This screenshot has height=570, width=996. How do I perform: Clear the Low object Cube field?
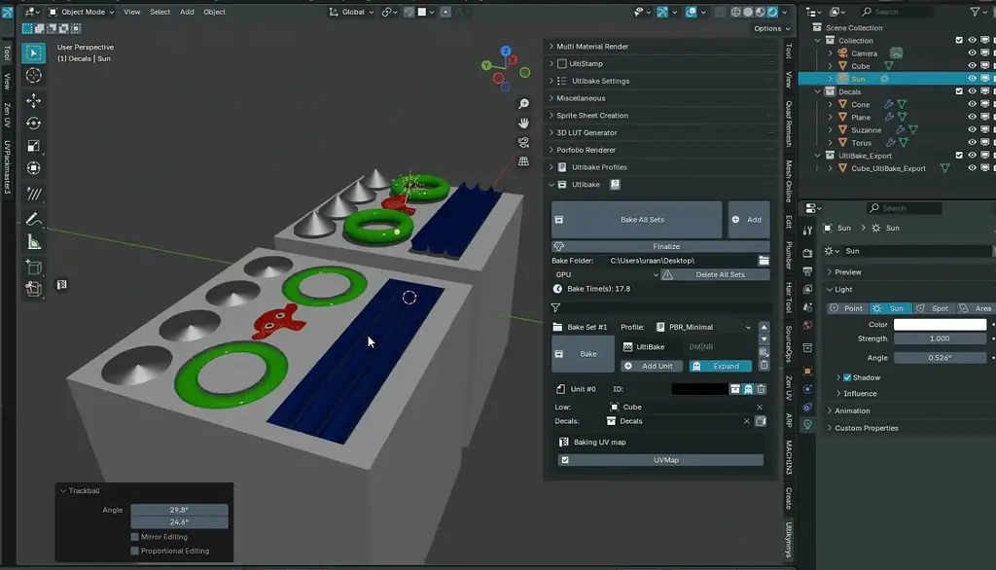pyautogui.click(x=759, y=408)
